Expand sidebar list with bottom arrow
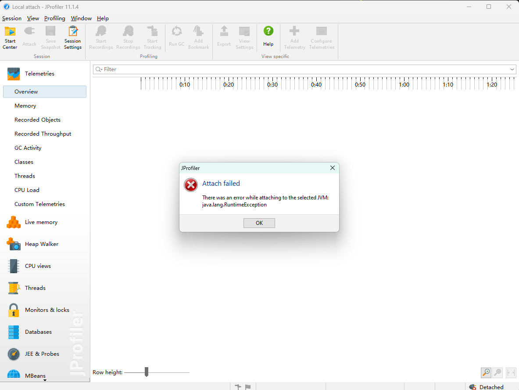 pos(45,380)
